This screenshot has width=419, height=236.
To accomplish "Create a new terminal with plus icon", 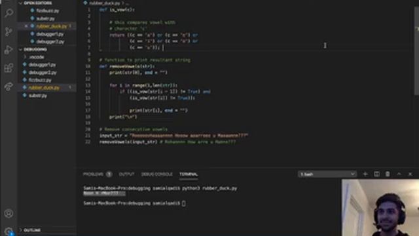I will click(x=365, y=174).
